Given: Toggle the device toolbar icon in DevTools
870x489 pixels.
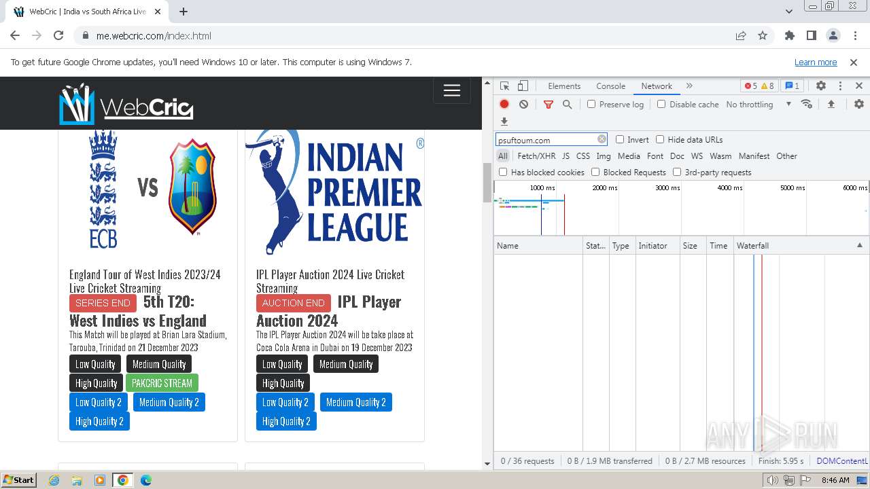Looking at the screenshot, I should click(x=523, y=86).
